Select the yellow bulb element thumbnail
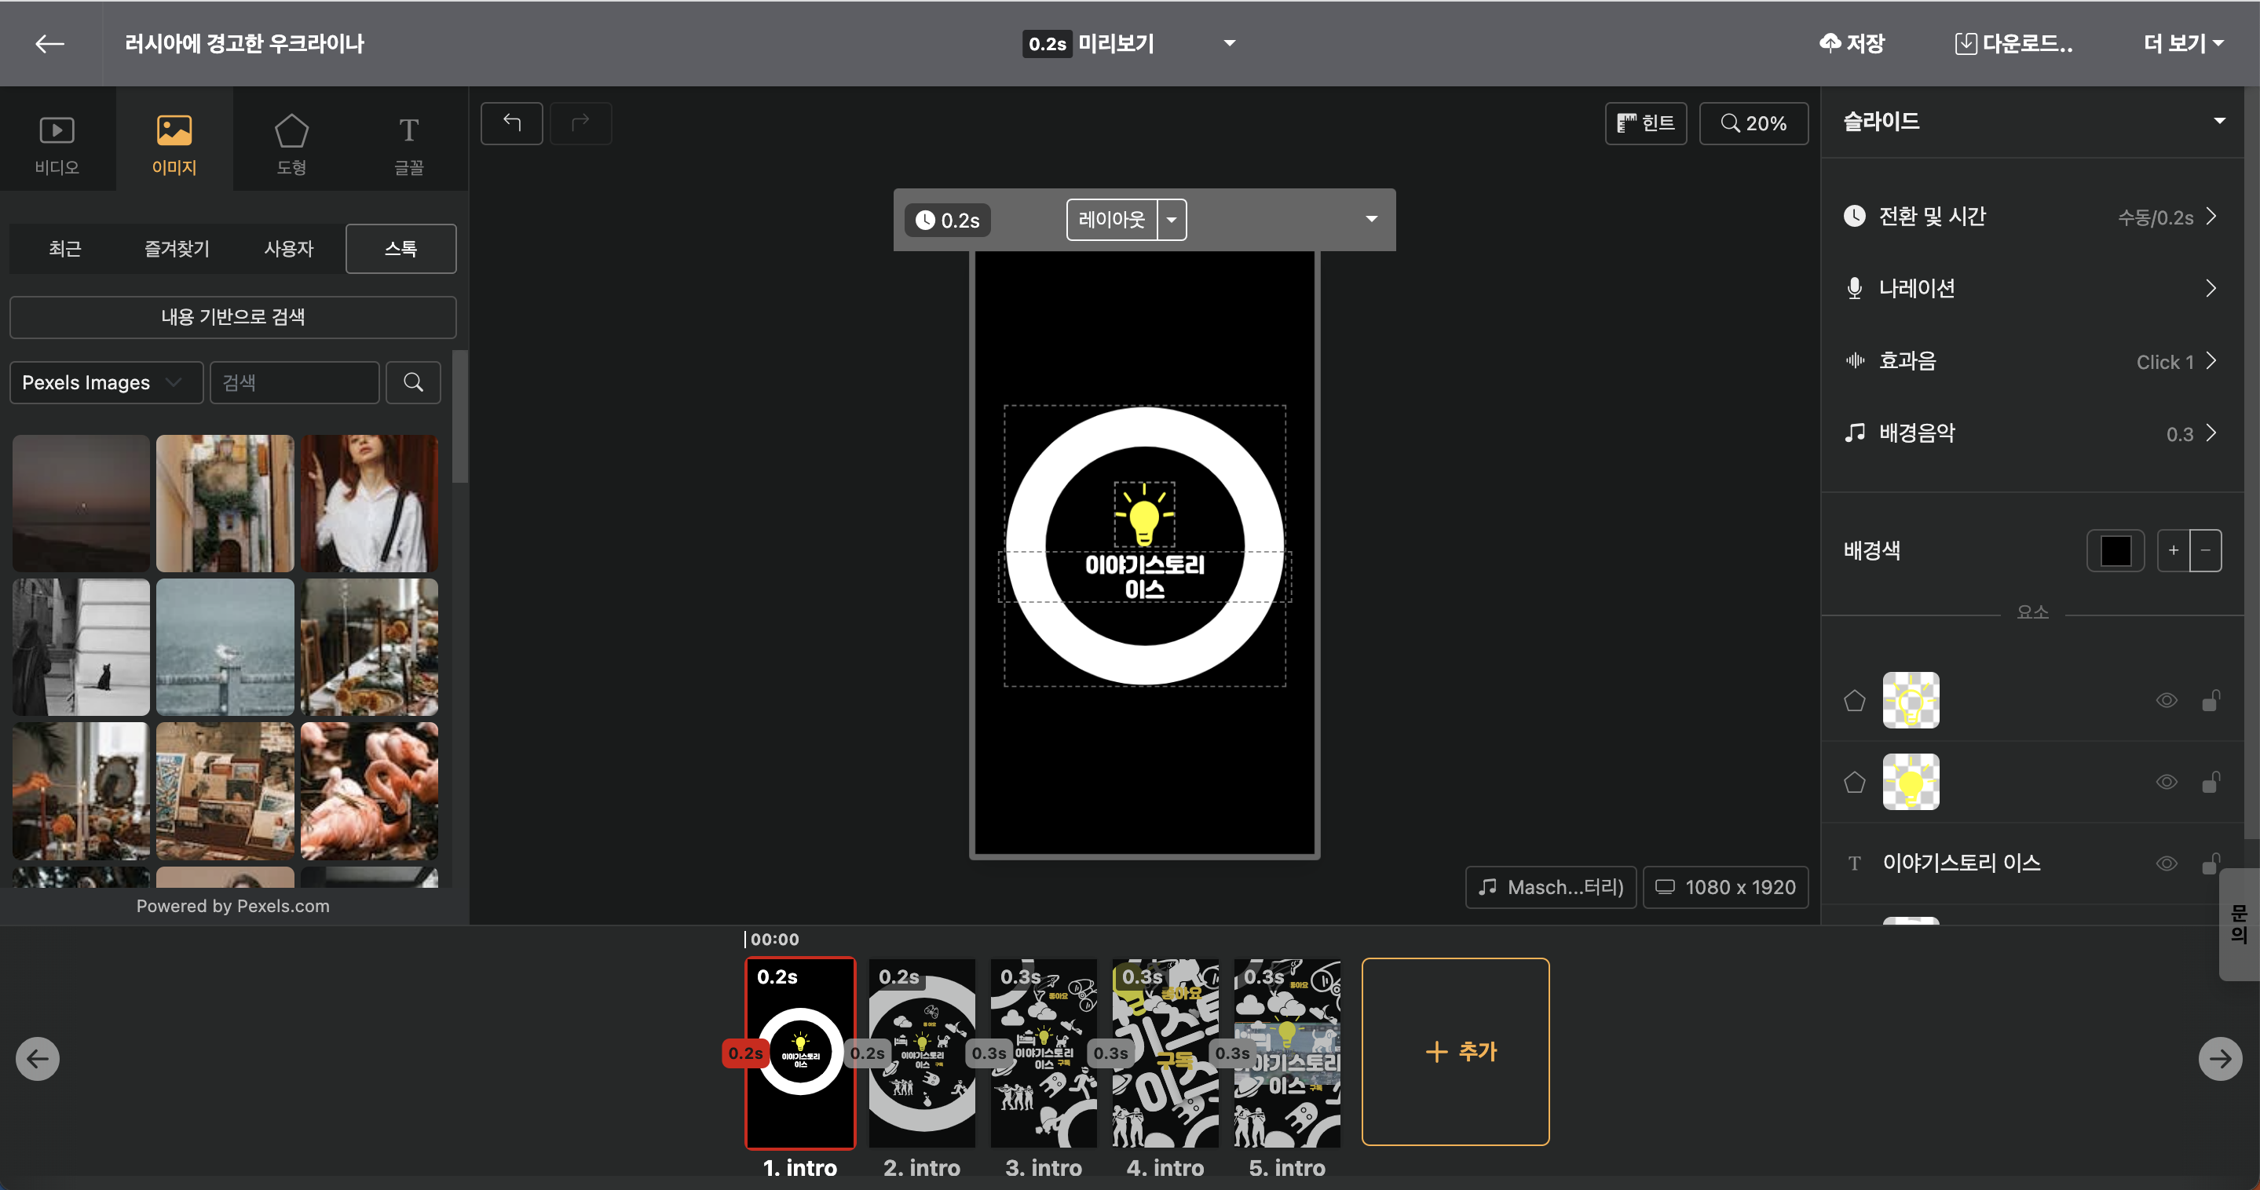 pyautogui.click(x=1911, y=781)
